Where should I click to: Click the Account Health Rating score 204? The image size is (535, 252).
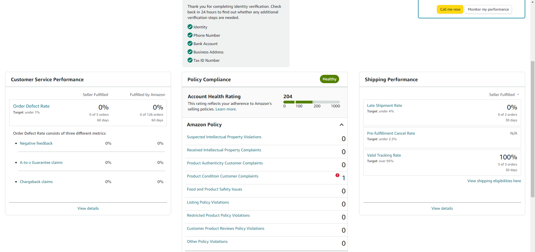coord(288,96)
